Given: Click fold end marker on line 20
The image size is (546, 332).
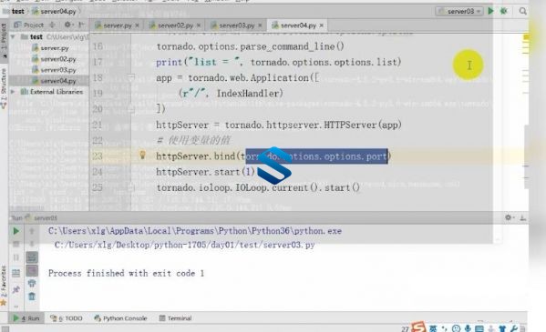Looking at the screenshot, I should point(131,109).
